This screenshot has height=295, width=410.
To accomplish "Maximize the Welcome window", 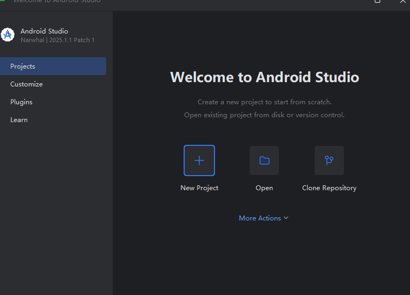I will 378,1.
